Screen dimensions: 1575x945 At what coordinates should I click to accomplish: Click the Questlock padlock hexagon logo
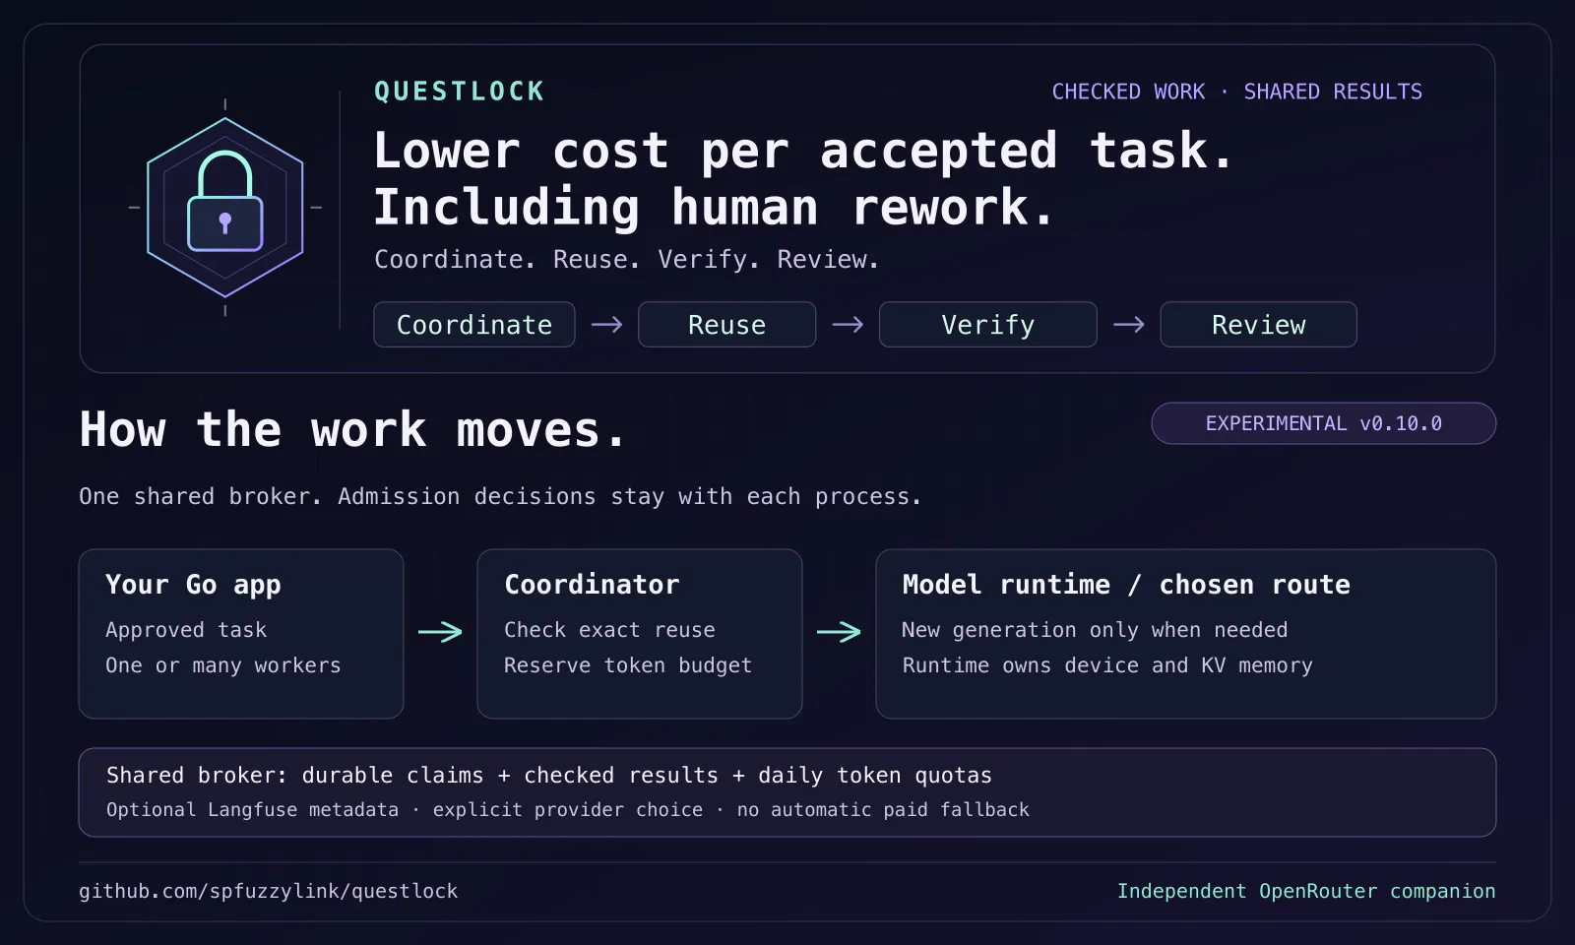click(225, 207)
